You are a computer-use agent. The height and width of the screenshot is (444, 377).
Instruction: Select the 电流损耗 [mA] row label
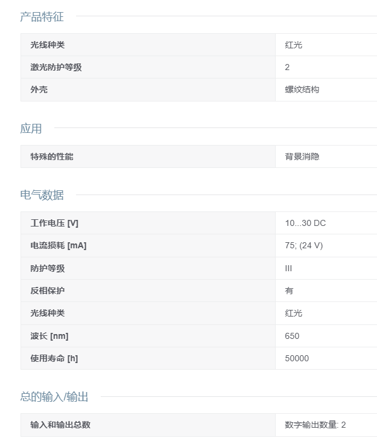[x=59, y=245]
